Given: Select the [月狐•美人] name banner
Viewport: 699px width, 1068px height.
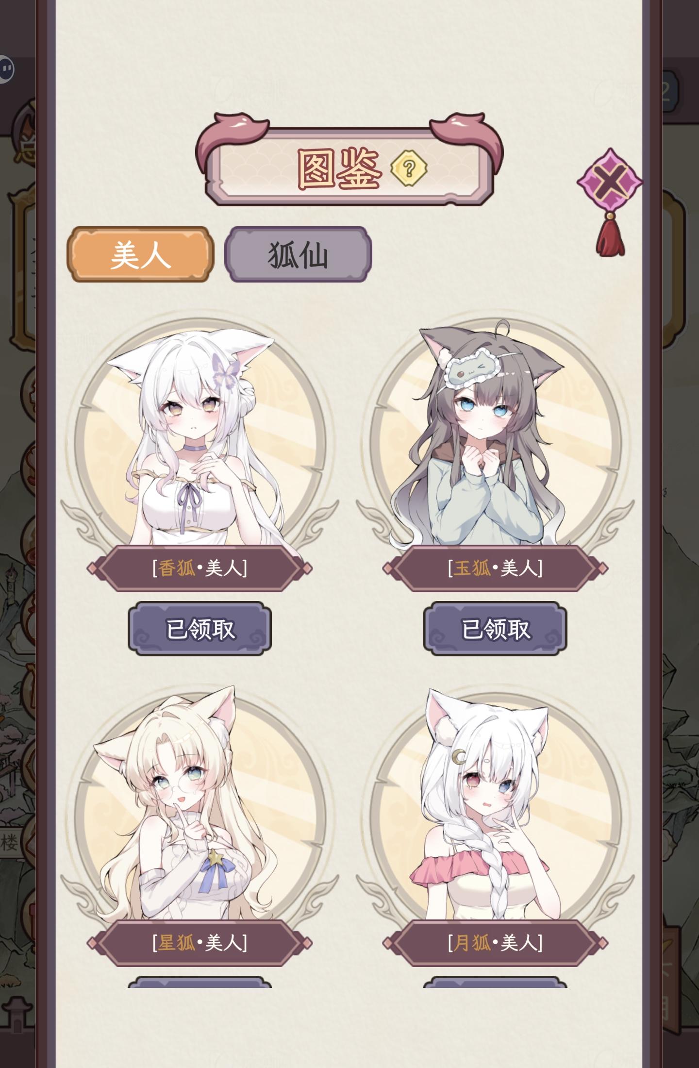Looking at the screenshot, I should (495, 943).
